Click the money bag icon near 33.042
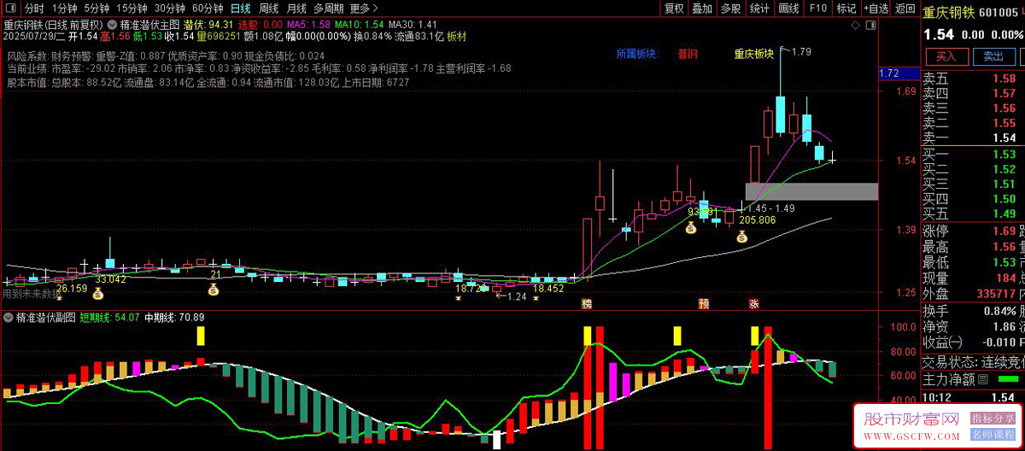The image size is (1025, 451). click(98, 294)
